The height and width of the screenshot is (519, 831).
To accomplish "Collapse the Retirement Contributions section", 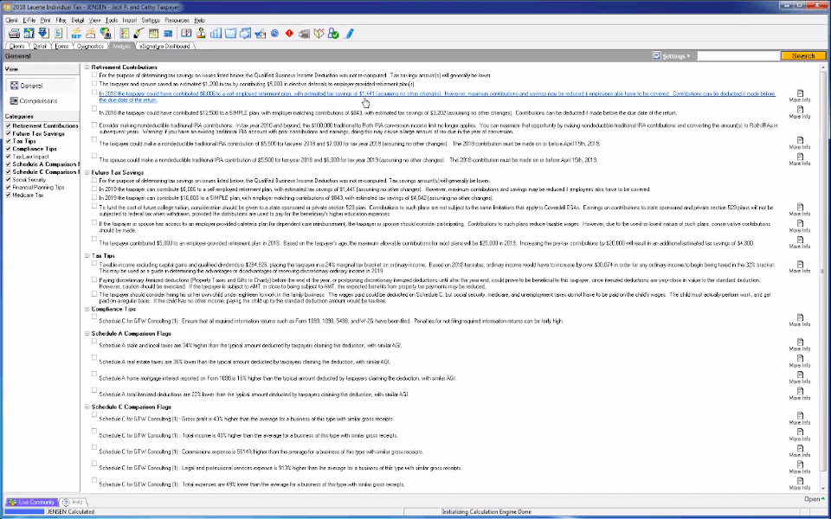I will point(87,67).
